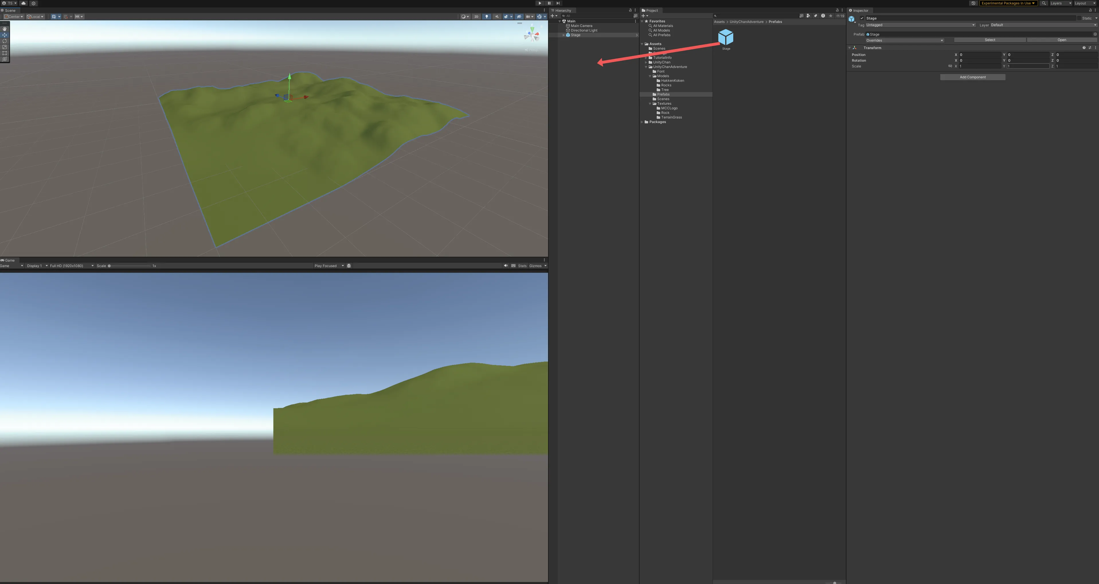Viewport: 1099px width, 584px height.
Task: Enable the Static checkbox
Action: pyautogui.click(x=1080, y=18)
